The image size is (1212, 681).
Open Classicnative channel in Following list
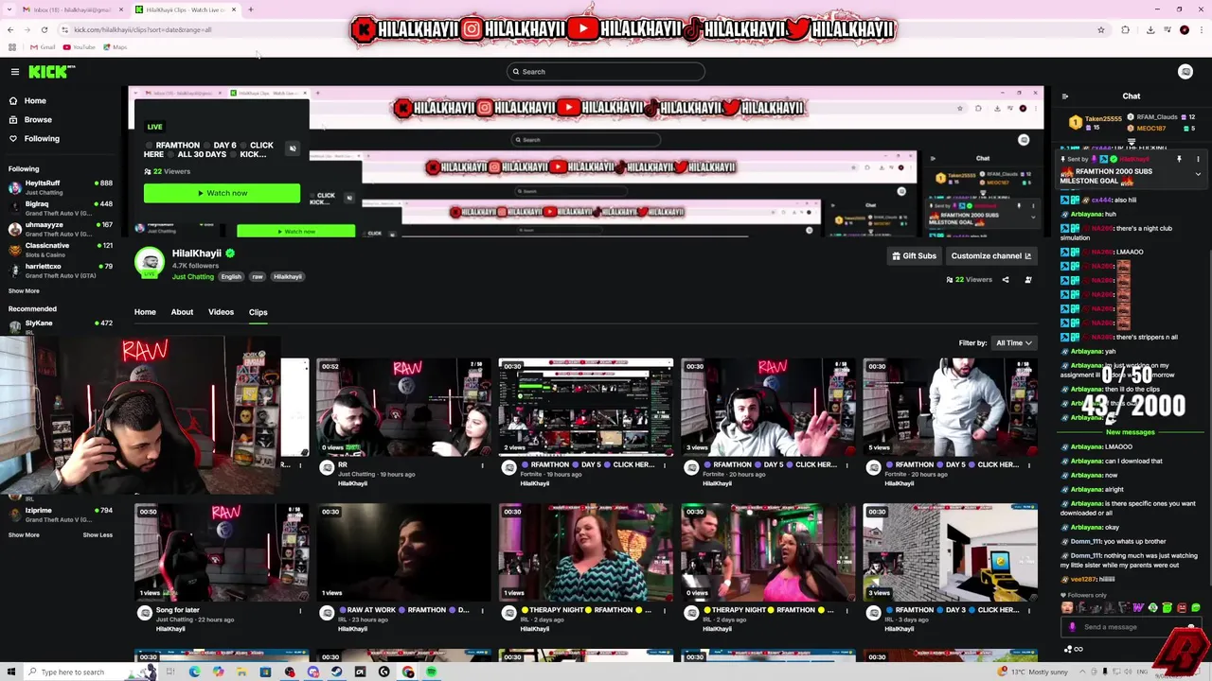click(61, 250)
